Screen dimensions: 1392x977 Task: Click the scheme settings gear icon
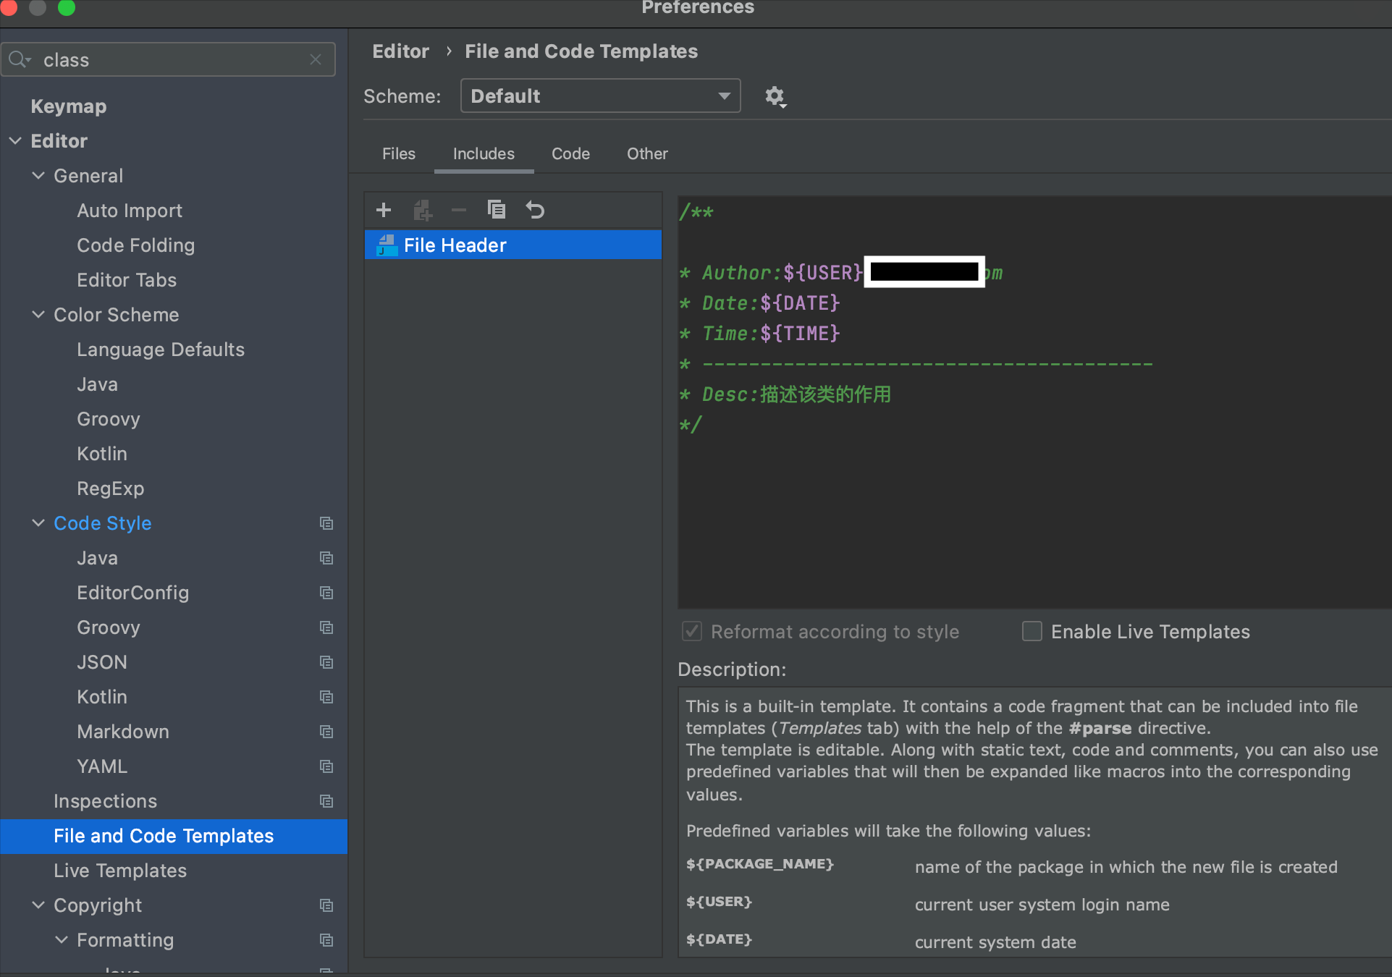[775, 96]
